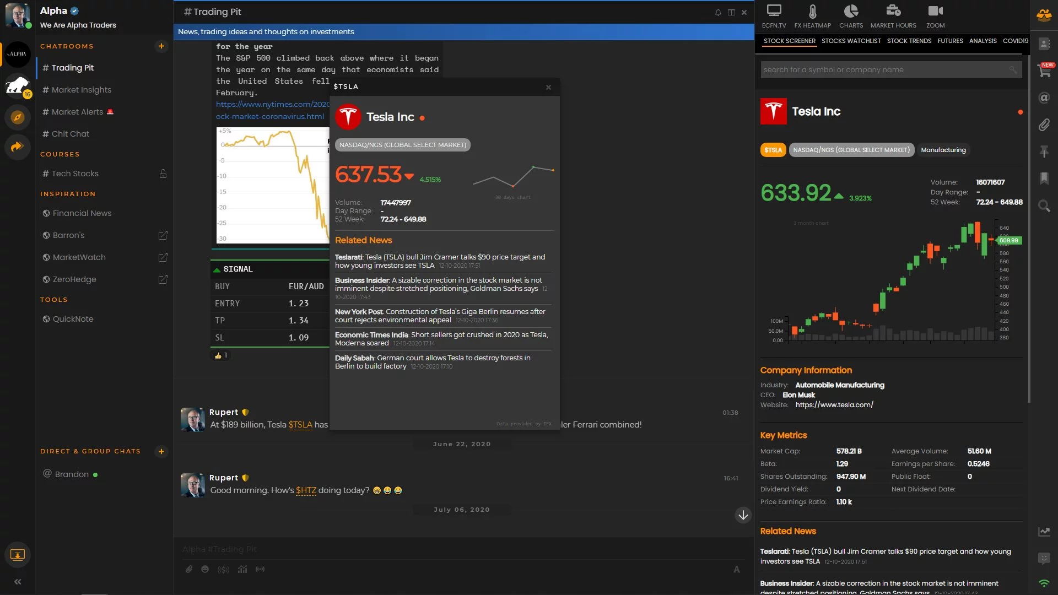Open Tesla website link in Company Information

[834, 405]
